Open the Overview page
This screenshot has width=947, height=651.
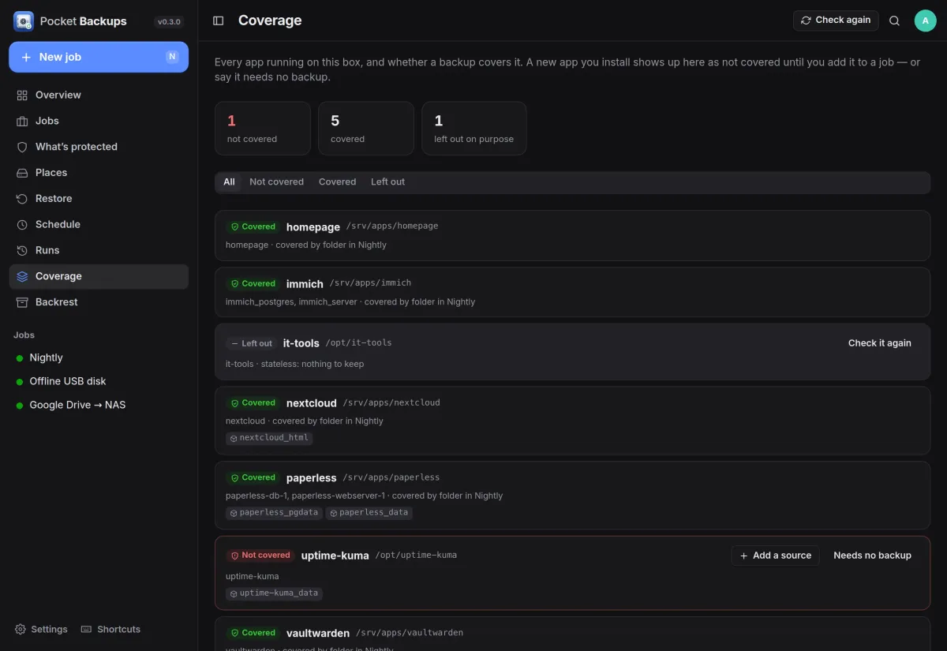(99, 95)
